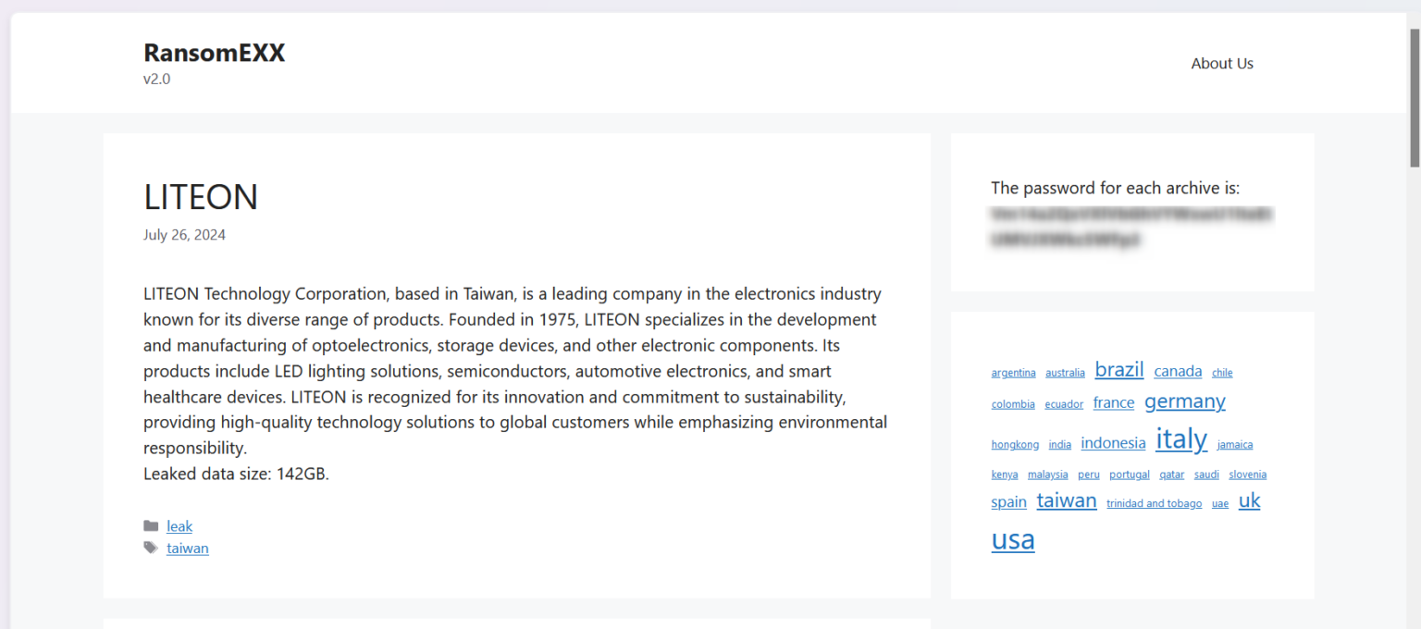
Task: Click the tag icon next to 'taiwan'
Action: pos(151,547)
